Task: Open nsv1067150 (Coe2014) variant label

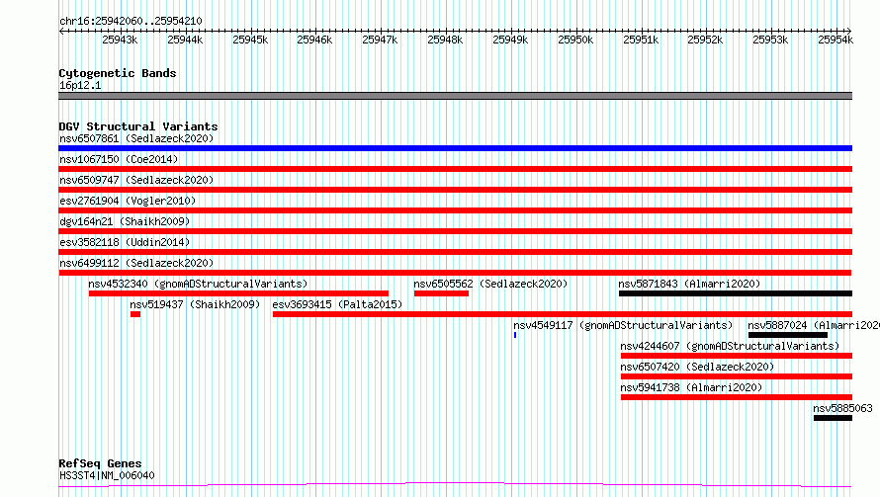Action: 119,159
